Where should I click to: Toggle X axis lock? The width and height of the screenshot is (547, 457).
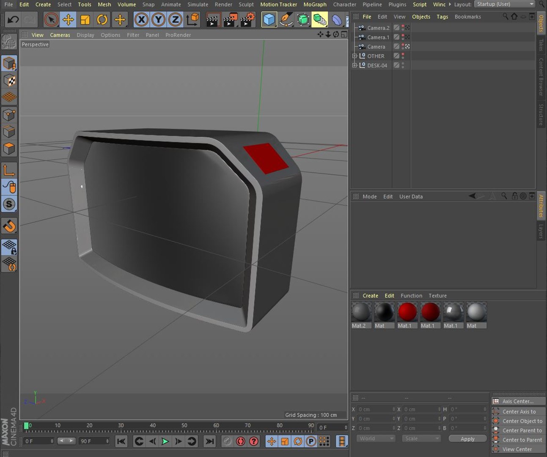point(141,19)
